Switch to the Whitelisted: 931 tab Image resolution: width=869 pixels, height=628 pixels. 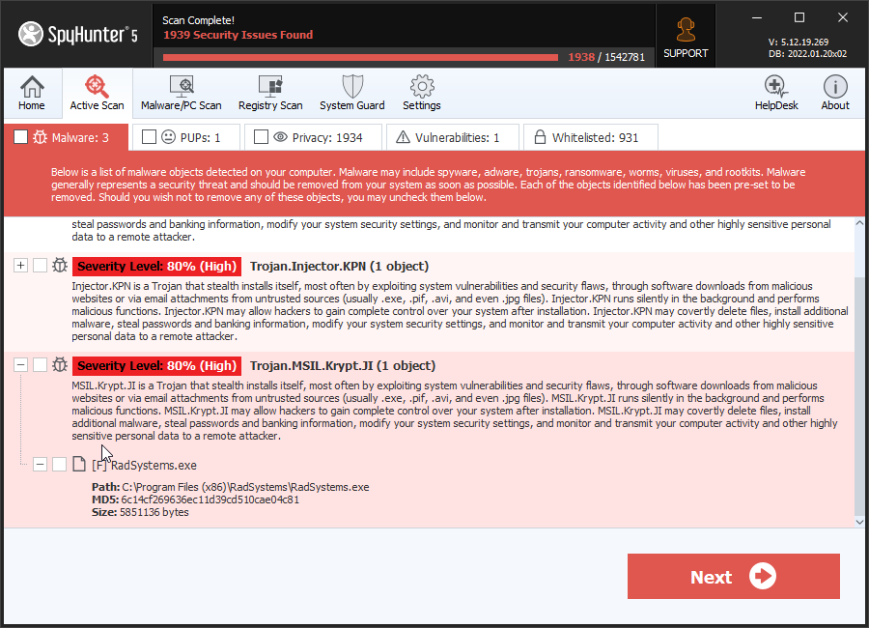[x=591, y=137]
